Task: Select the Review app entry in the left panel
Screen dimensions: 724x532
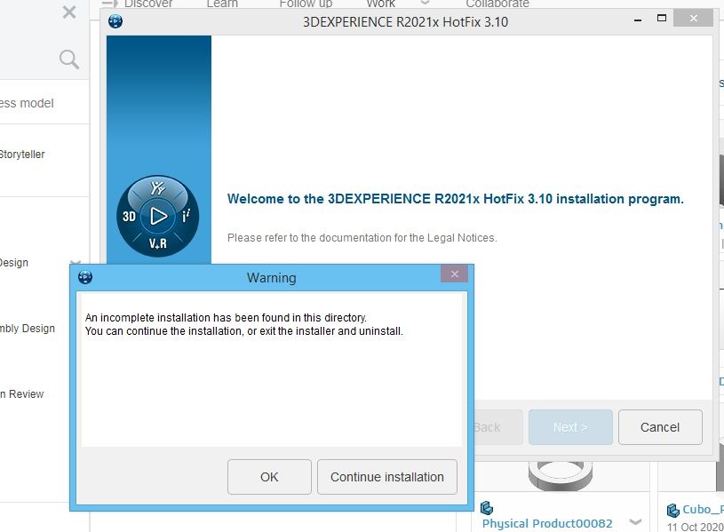Action: (x=21, y=394)
